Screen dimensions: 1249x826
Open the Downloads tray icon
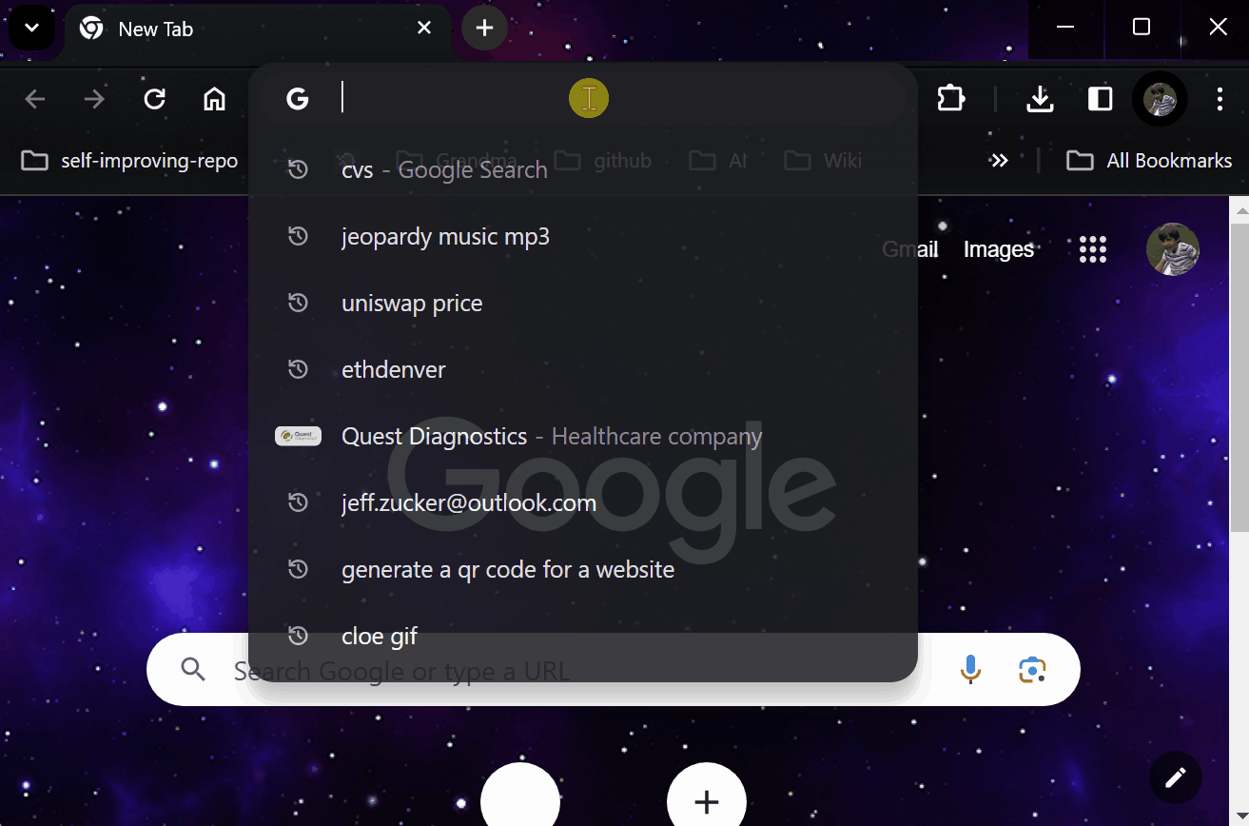[1040, 99]
